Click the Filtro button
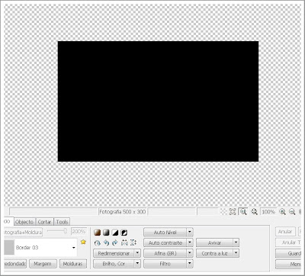The height and width of the screenshot is (276, 305). [x=165, y=264]
